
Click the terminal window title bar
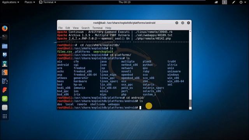tap(124, 23)
